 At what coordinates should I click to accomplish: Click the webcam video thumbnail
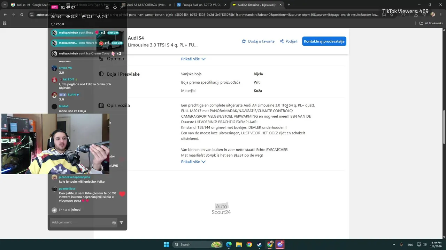tap(55, 144)
